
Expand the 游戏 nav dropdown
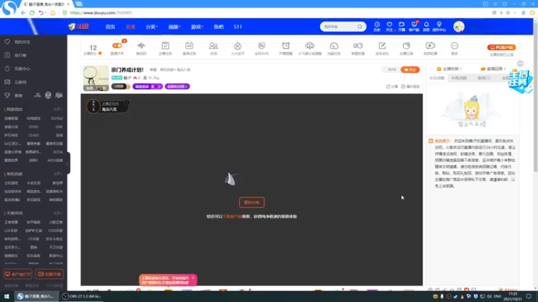click(x=197, y=27)
